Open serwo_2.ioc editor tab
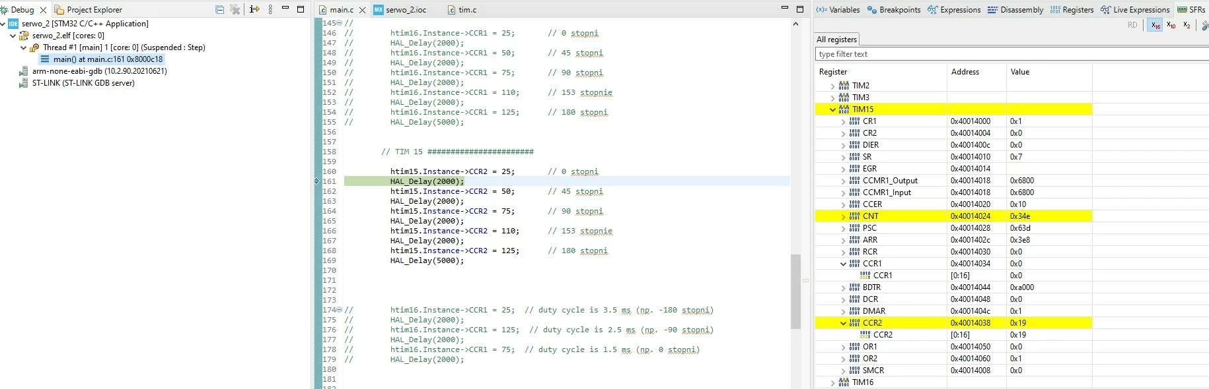The width and height of the screenshot is (1209, 389). (400, 10)
